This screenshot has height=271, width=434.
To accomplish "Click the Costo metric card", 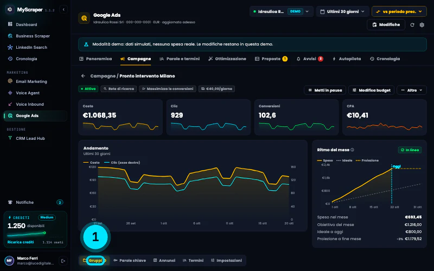I will tap(120, 117).
